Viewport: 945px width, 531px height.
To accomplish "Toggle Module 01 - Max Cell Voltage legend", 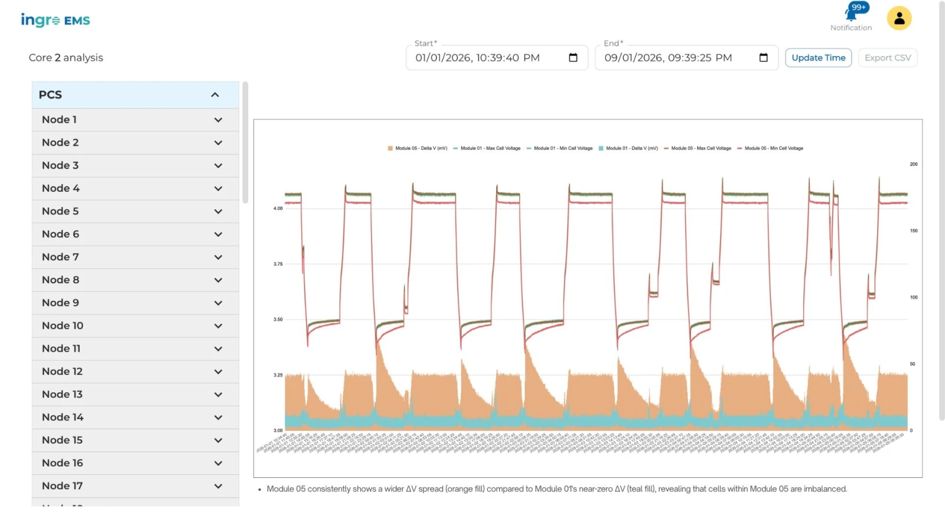I will pyautogui.click(x=487, y=149).
